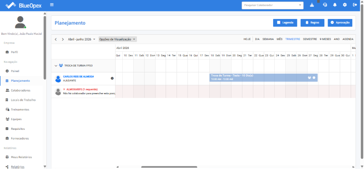The width and height of the screenshot is (364, 169).
Task: Switch to Mês view
Action: (x=280, y=39)
